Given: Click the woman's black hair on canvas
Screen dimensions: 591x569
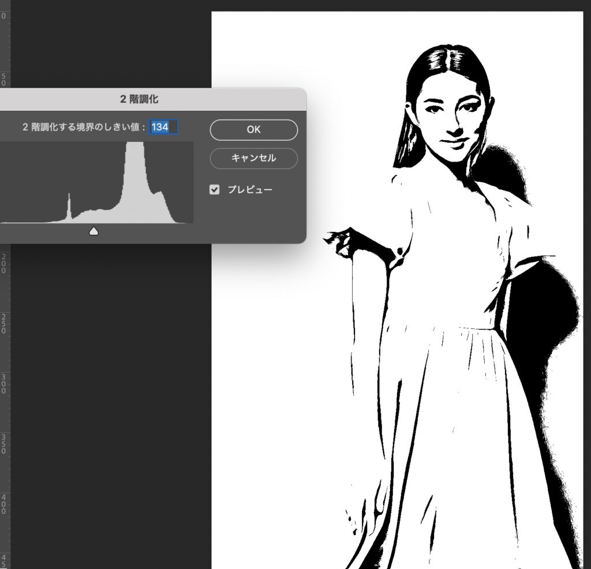Looking at the screenshot, I should pos(444,63).
